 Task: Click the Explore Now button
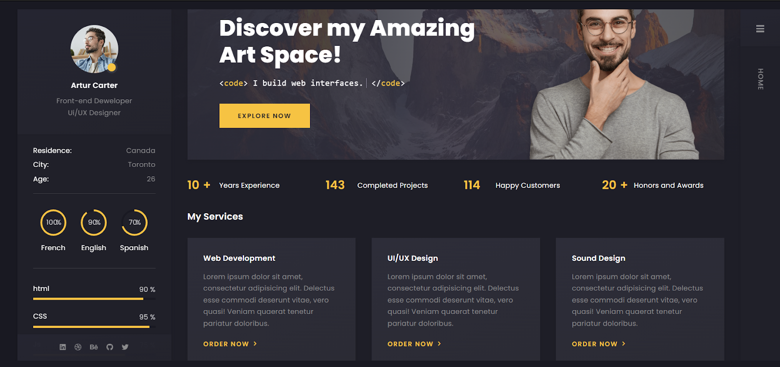tap(264, 116)
